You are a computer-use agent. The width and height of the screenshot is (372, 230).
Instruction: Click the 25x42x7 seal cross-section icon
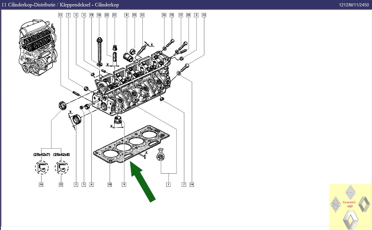coord(42,168)
